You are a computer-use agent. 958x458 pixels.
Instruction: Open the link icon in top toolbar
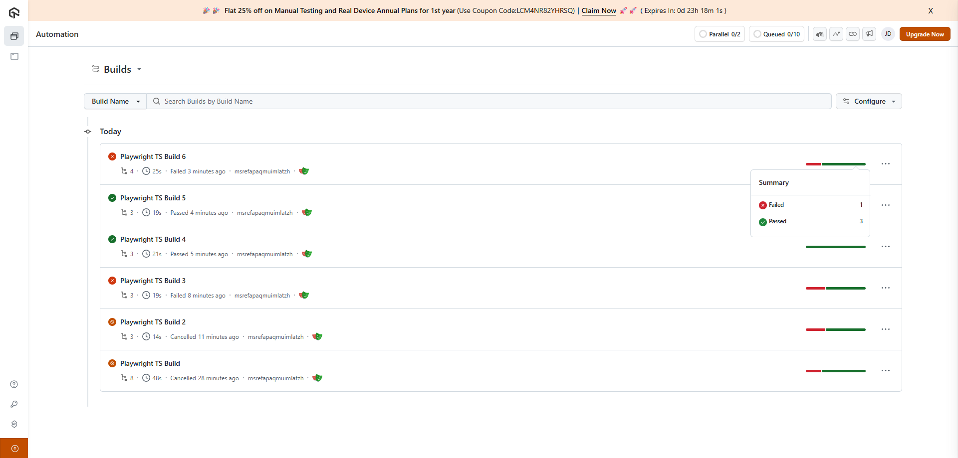pos(853,34)
